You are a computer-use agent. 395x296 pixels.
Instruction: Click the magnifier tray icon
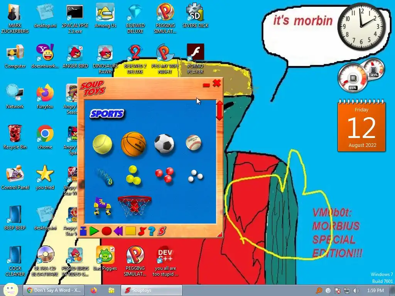pyautogui.click(x=319, y=291)
